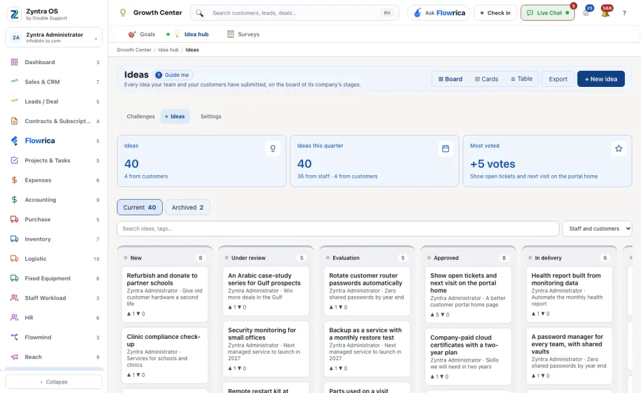Open the Staff and customers filter dropdown
Screen dimensions: 641x393
click(597, 229)
